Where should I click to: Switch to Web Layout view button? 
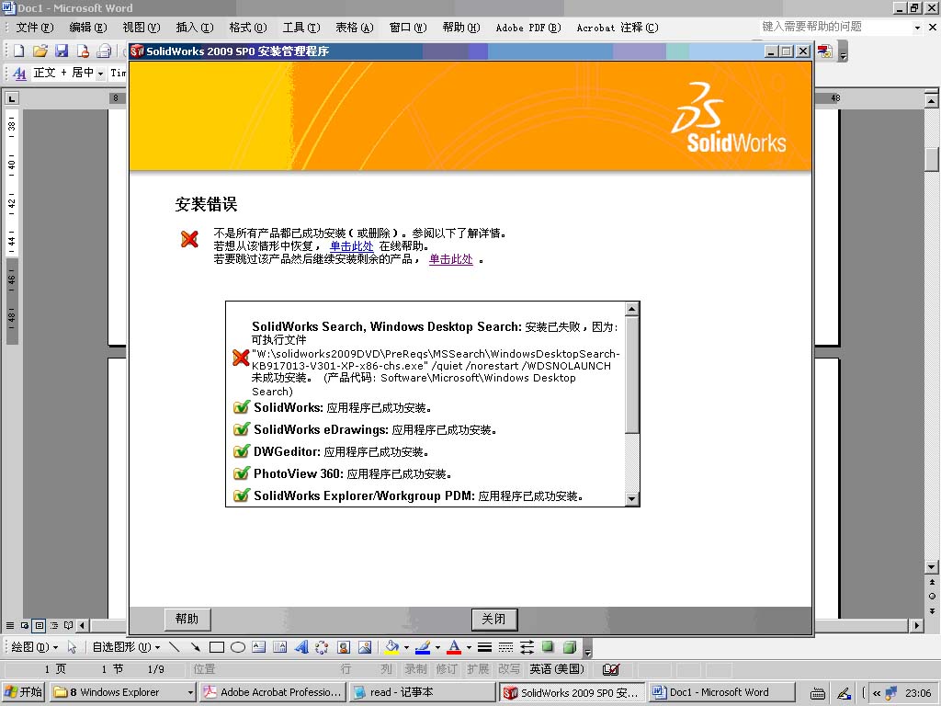tap(25, 625)
